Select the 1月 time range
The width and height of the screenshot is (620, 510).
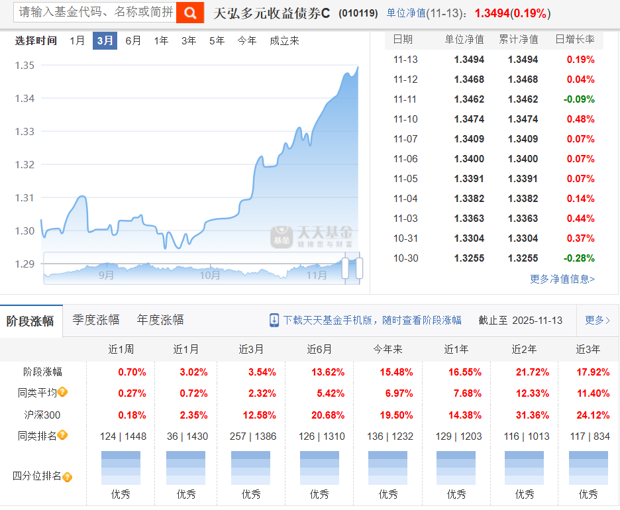pyautogui.click(x=77, y=40)
